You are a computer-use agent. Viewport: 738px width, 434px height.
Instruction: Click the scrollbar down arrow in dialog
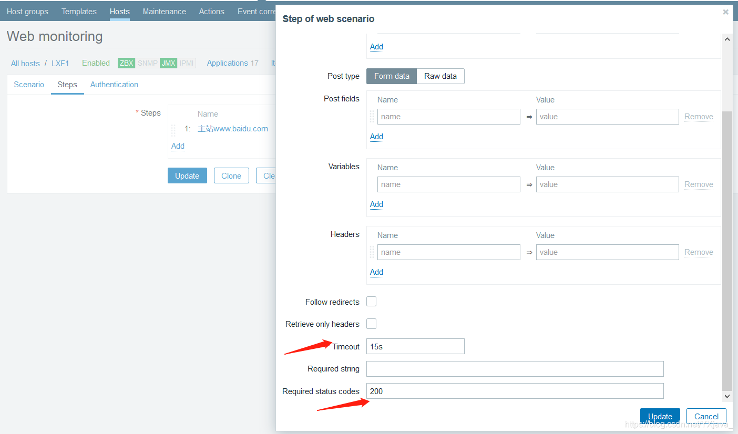tap(727, 396)
